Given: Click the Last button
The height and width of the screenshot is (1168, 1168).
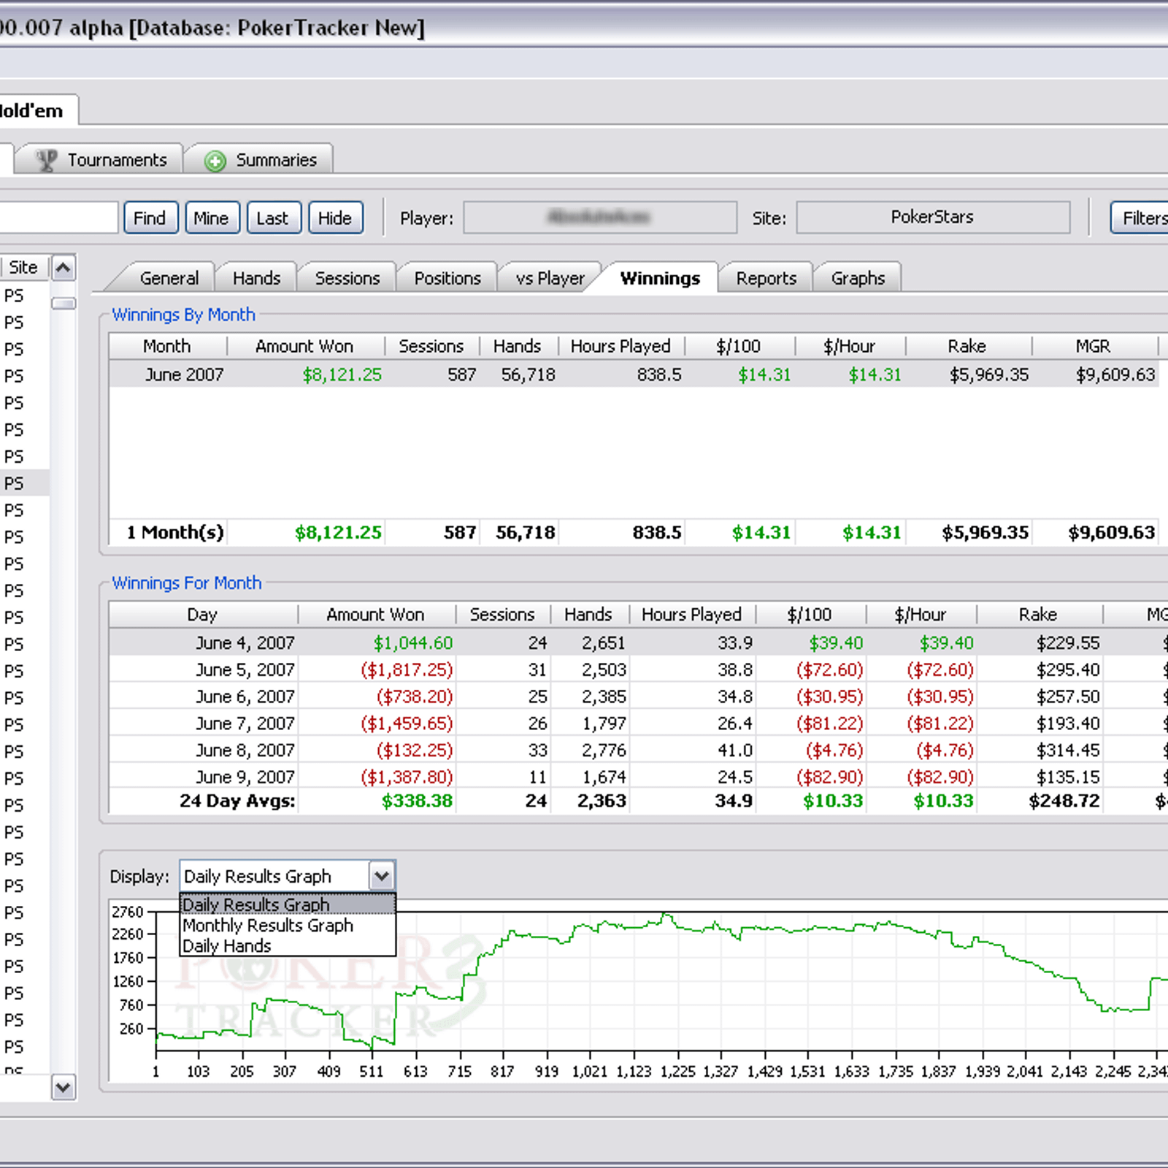Looking at the screenshot, I should point(273,218).
